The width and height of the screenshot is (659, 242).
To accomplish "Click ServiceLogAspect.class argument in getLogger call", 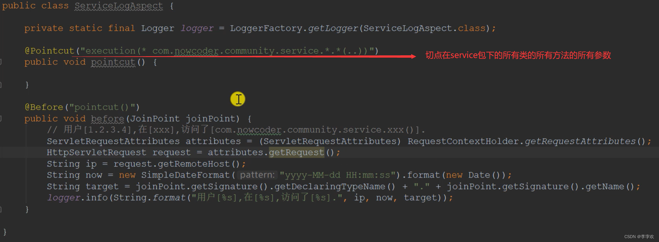I will click(x=424, y=28).
